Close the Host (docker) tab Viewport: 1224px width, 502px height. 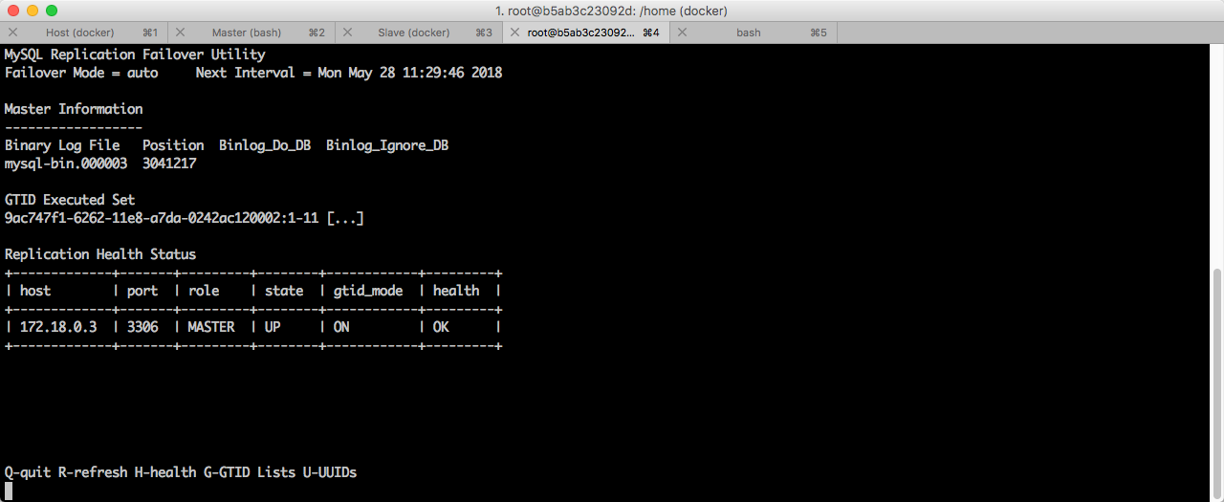(12, 33)
